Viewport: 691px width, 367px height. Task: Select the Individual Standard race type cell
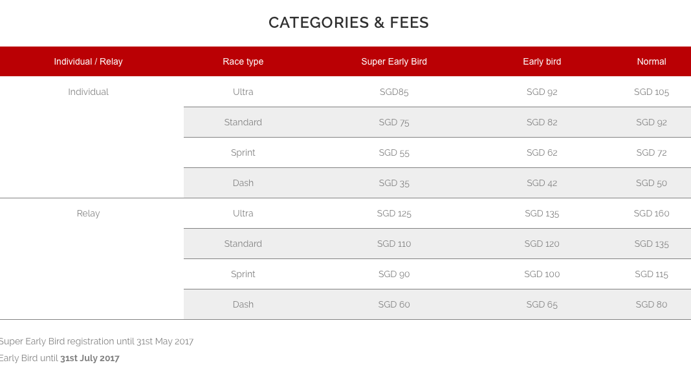pos(243,122)
